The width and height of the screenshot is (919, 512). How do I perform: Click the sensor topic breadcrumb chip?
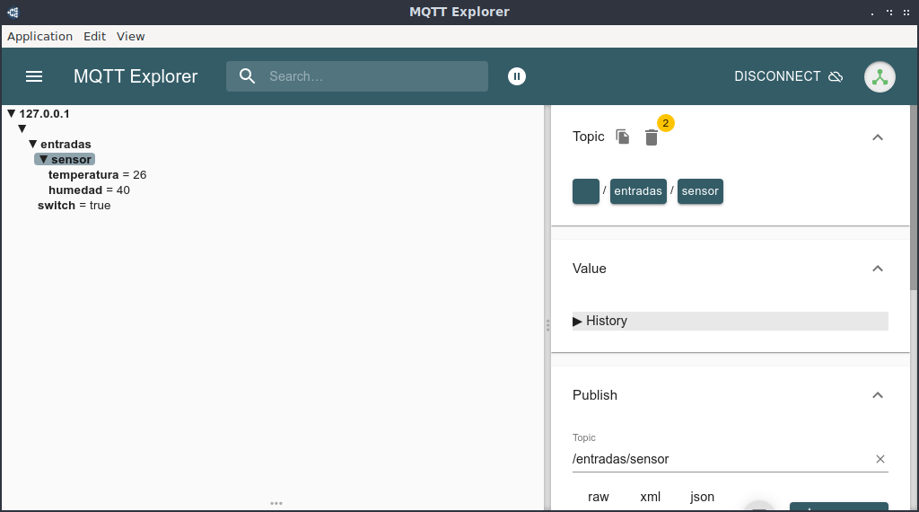pos(700,191)
